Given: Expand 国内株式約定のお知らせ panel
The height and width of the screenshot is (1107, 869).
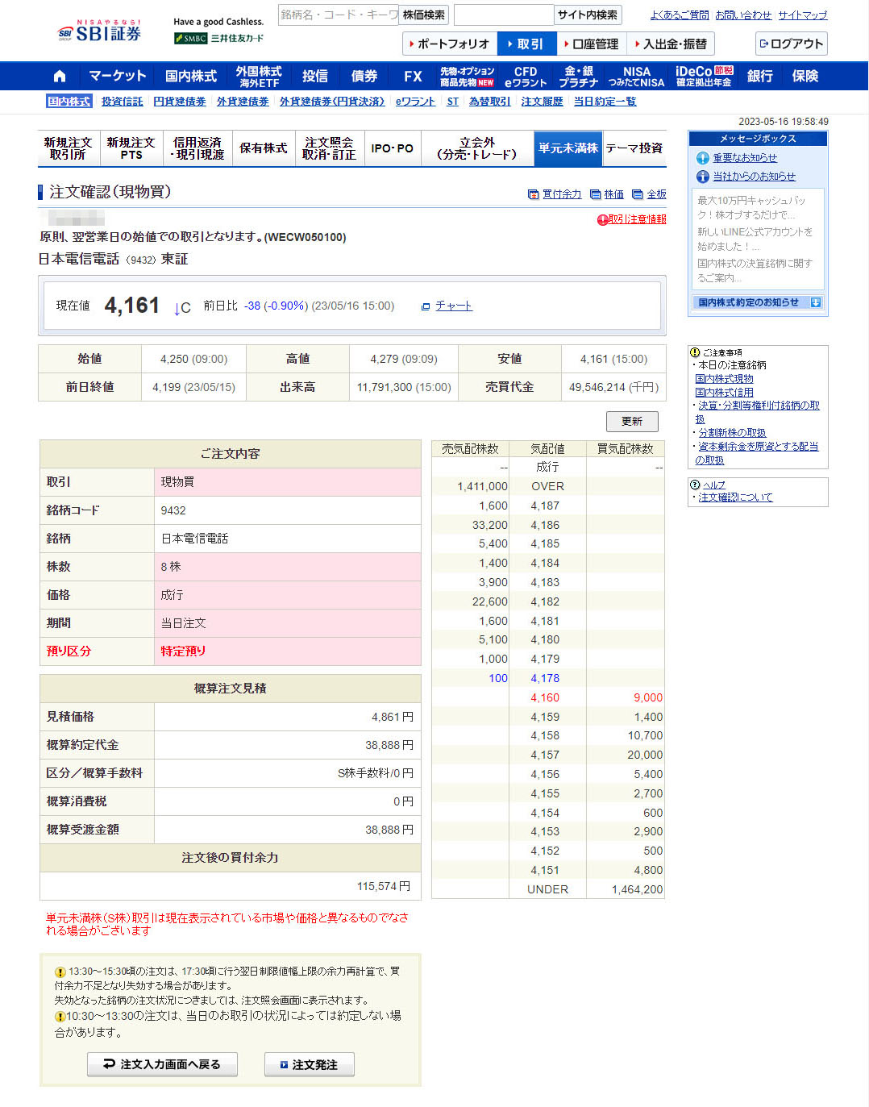Looking at the screenshot, I should point(815,302).
